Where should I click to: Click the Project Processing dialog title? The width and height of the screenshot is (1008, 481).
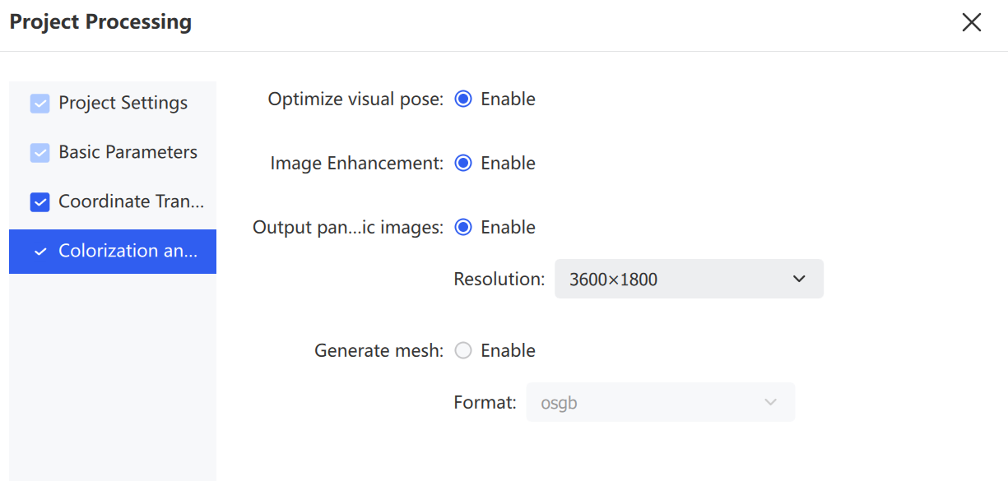pyautogui.click(x=100, y=22)
